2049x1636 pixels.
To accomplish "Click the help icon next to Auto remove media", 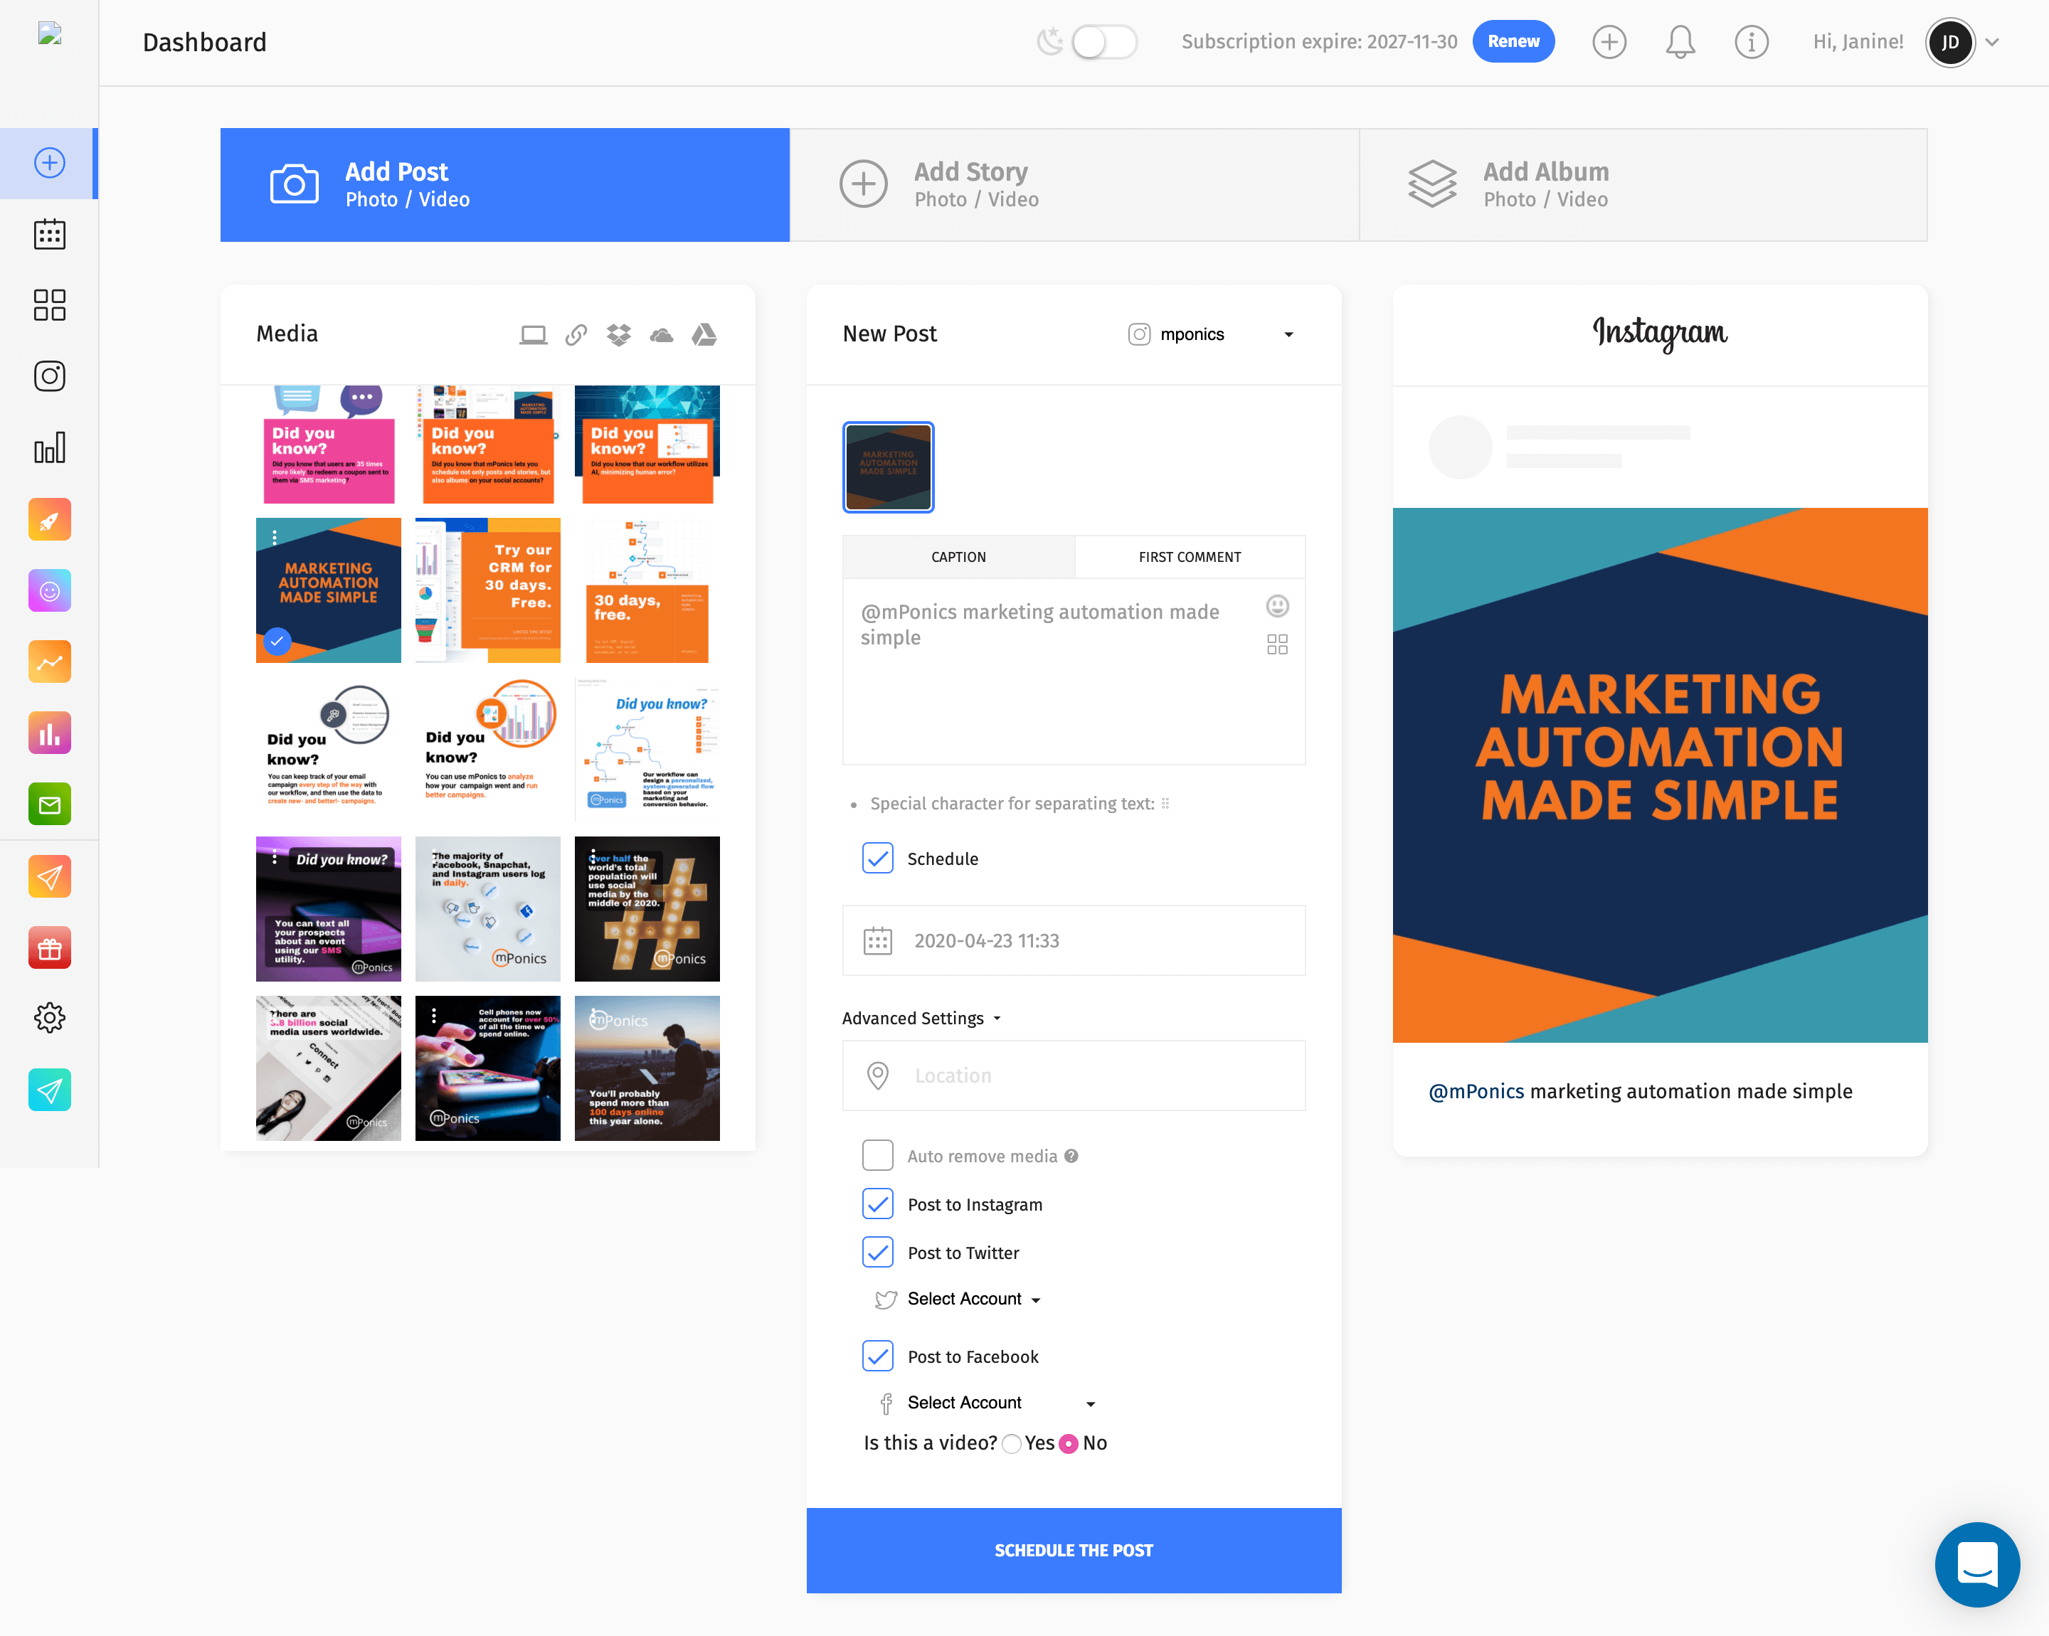I will tap(1072, 1156).
